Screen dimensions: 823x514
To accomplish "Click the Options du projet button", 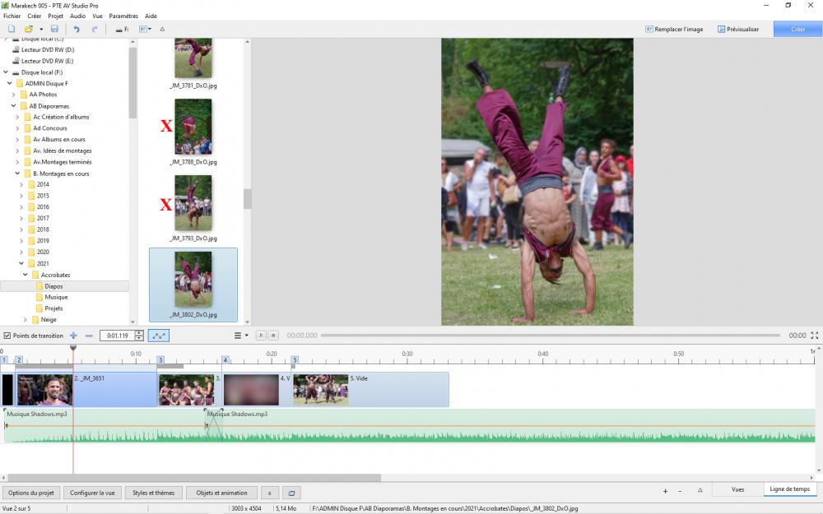I will click(31, 493).
